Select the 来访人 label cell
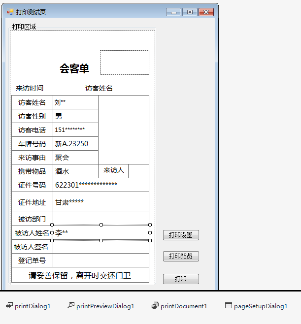 point(113,171)
